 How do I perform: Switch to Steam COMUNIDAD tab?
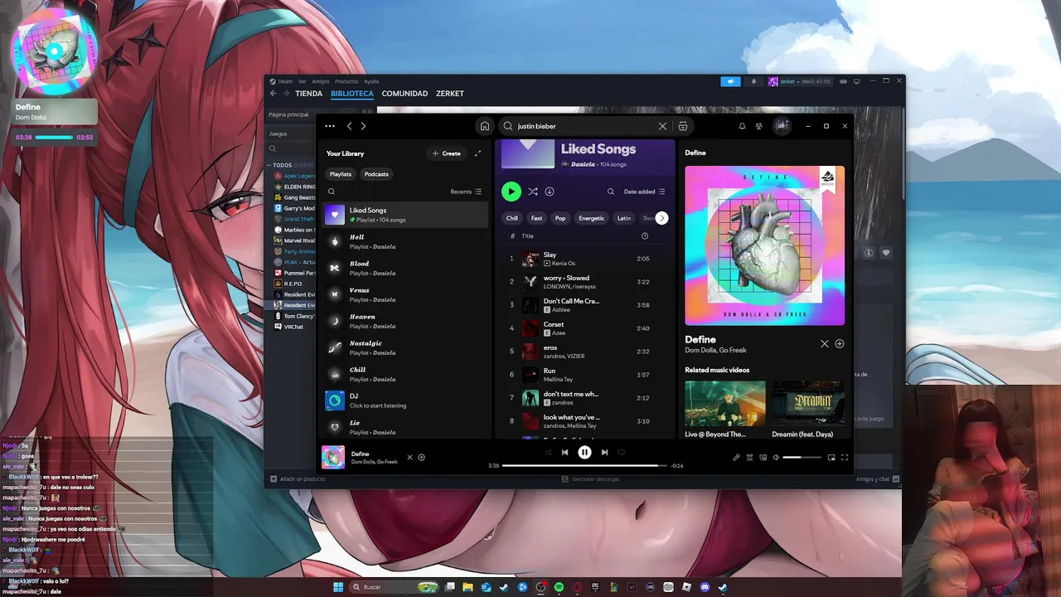click(405, 94)
